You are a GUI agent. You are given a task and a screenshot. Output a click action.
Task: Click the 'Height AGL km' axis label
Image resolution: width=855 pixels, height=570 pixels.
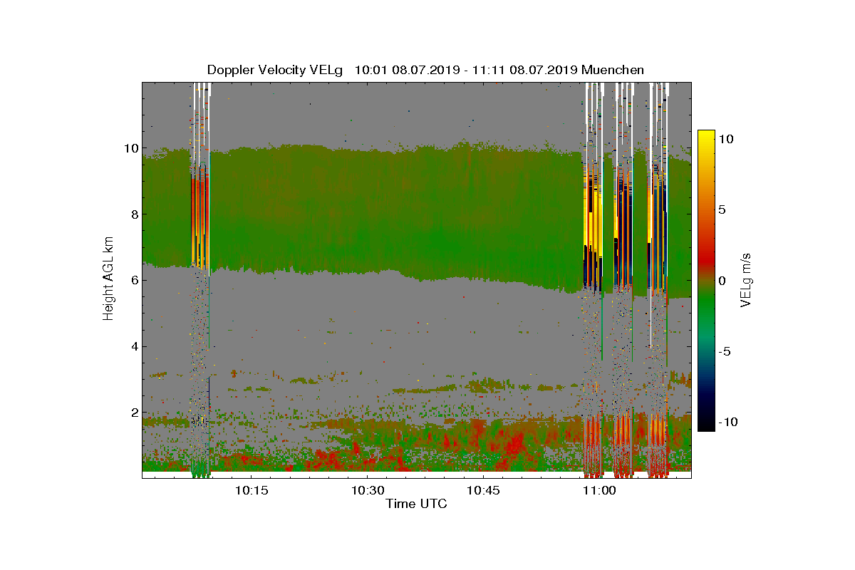(108, 280)
